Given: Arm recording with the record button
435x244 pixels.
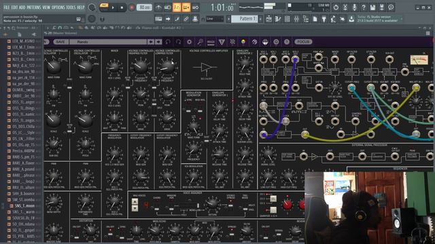Looking at the screenshot, I should [132, 7].
